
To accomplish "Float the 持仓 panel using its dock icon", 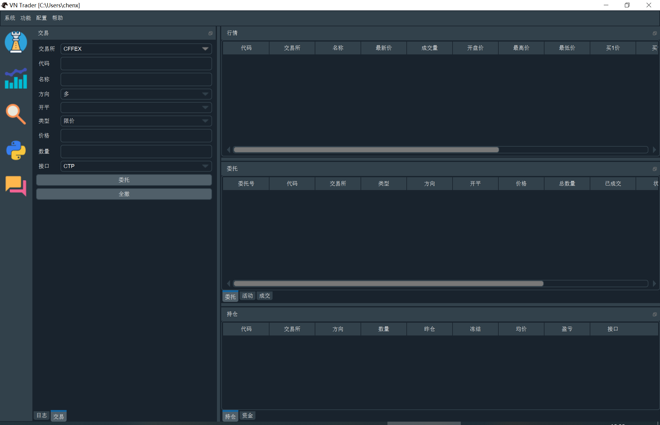I will [654, 314].
